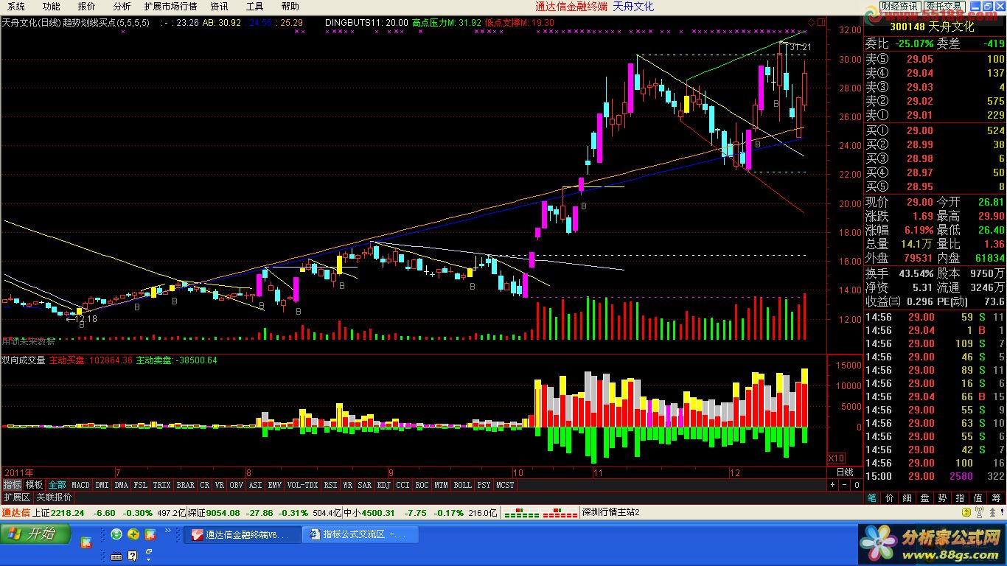Click the minus zoom button under 日线
Screen dimensions: 1007x566
844,485
